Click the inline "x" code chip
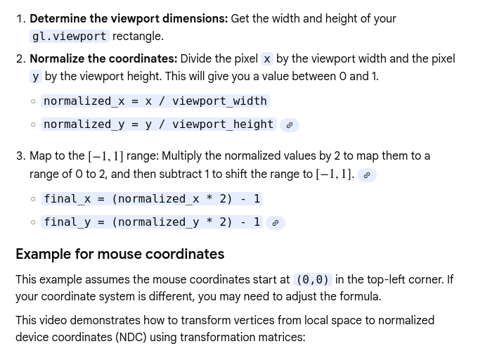Screen dimensions: 478x351 click(267, 59)
